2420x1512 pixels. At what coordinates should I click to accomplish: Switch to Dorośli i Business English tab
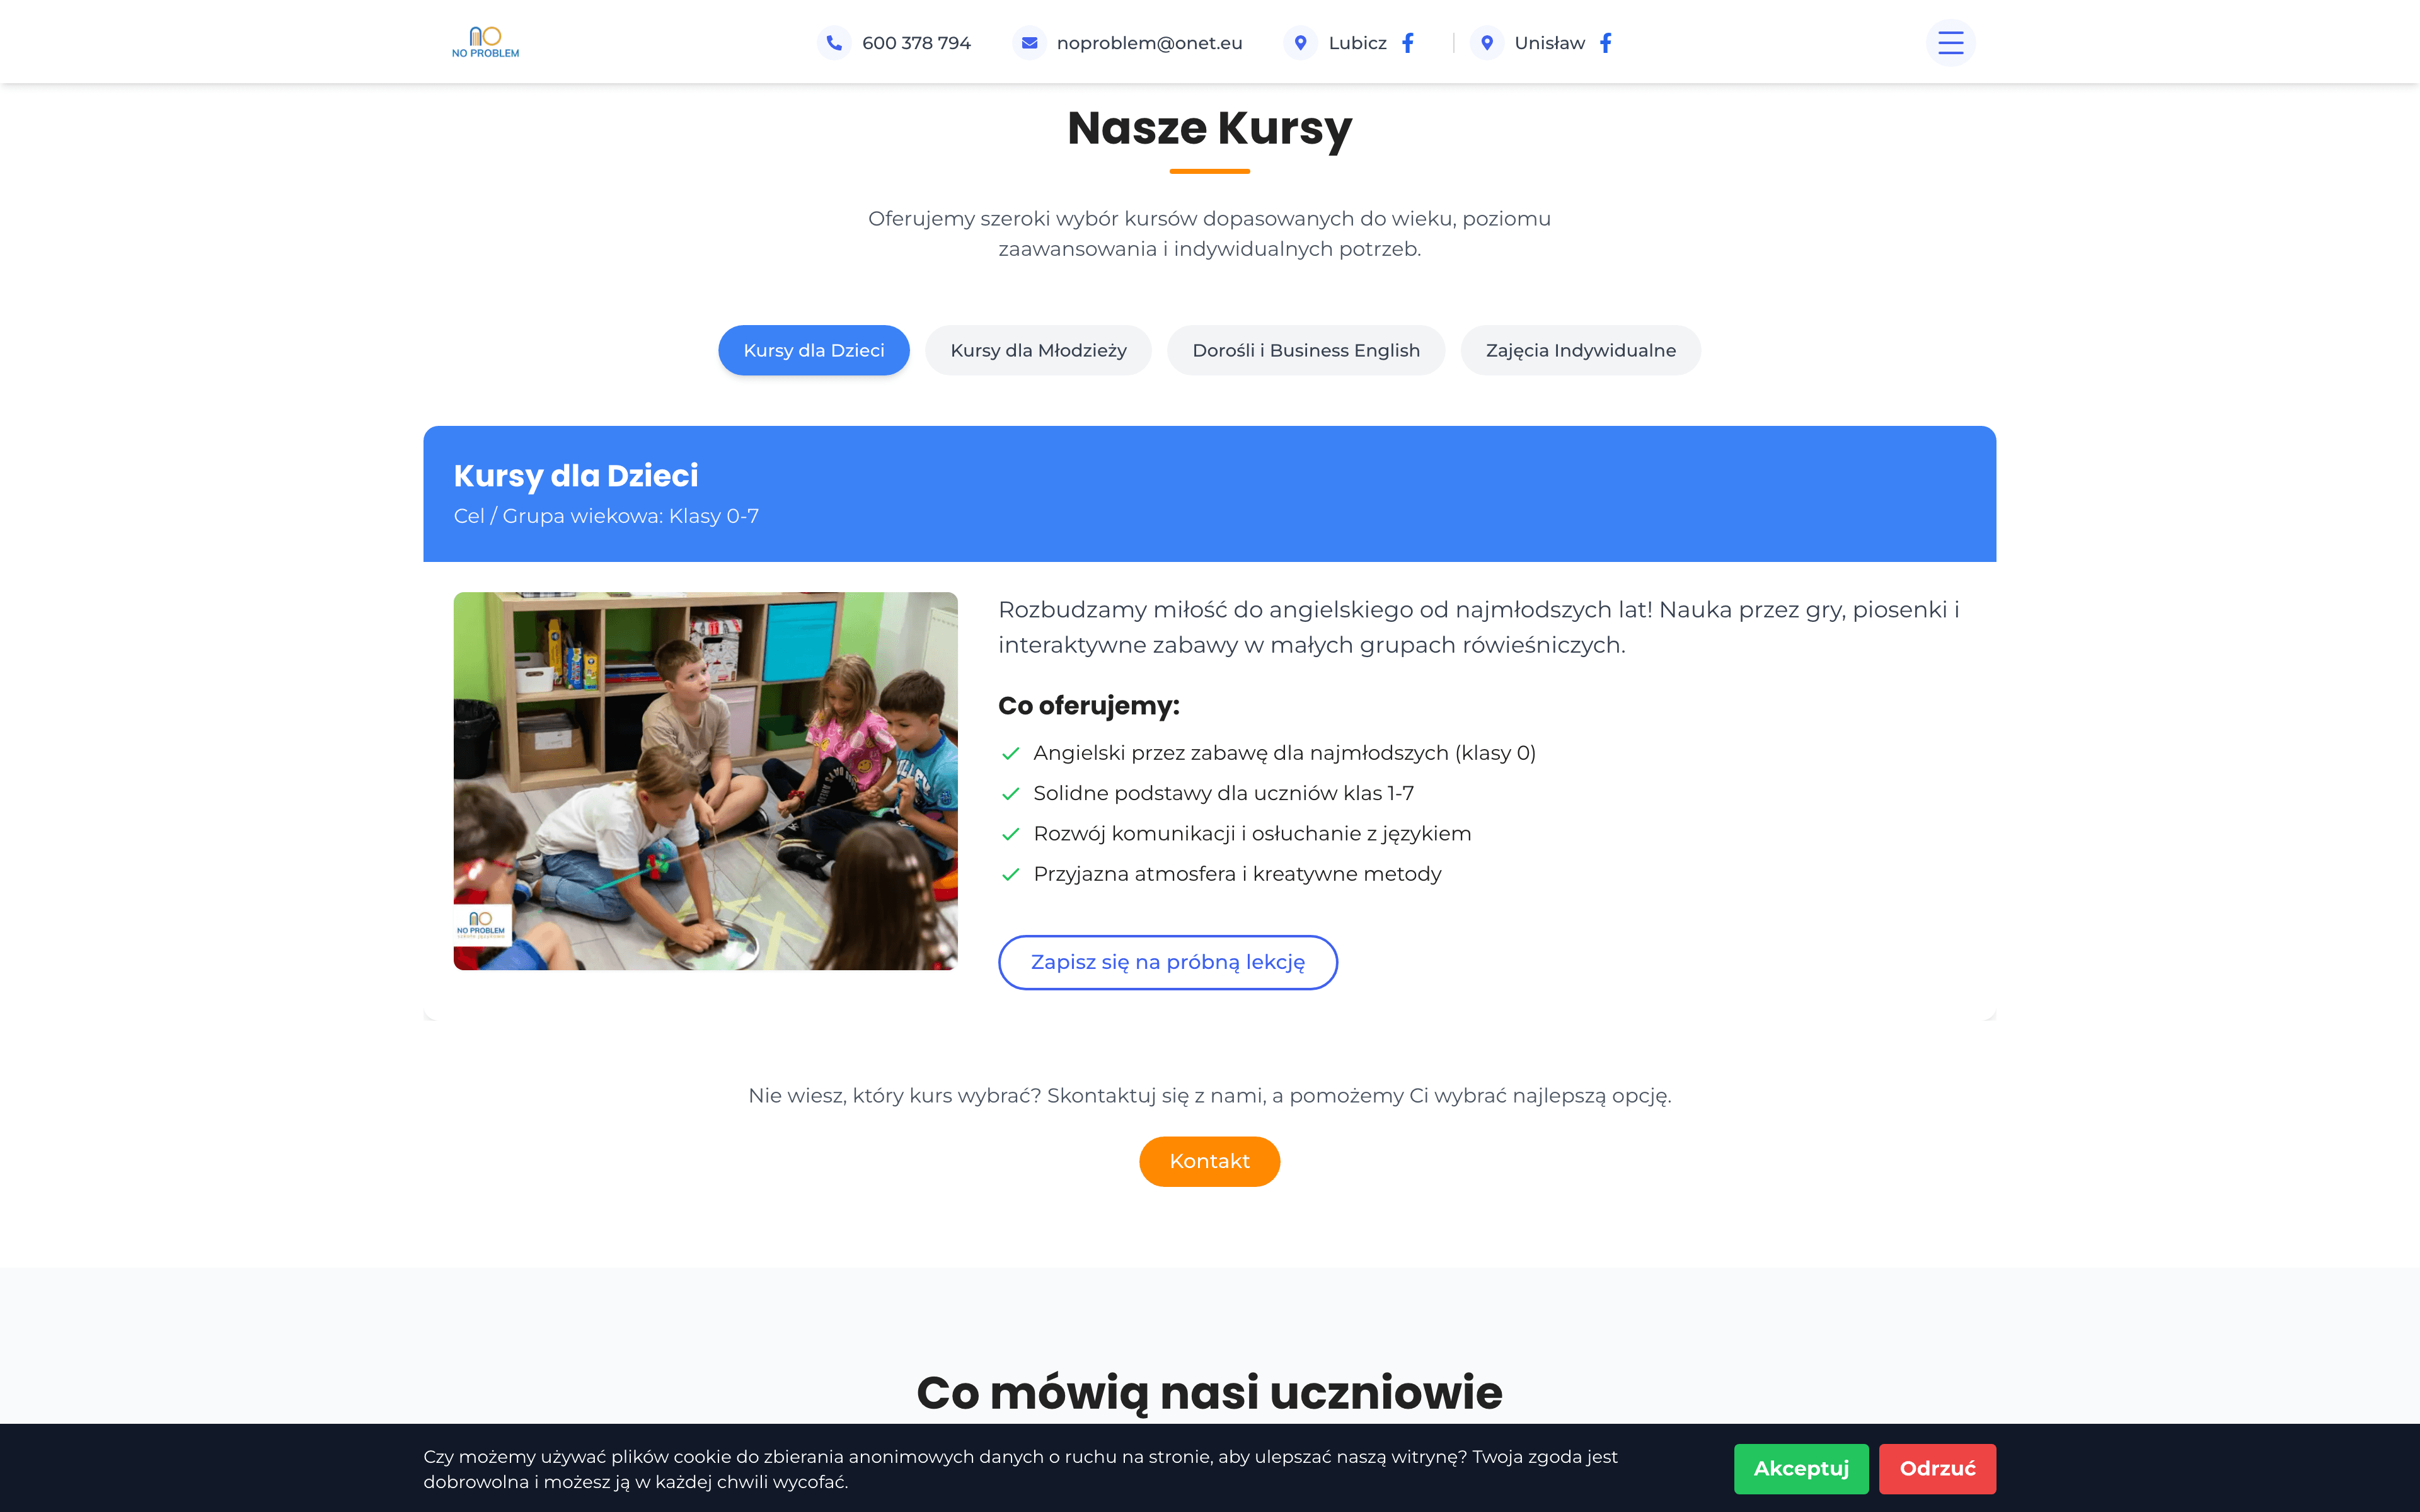(1306, 350)
